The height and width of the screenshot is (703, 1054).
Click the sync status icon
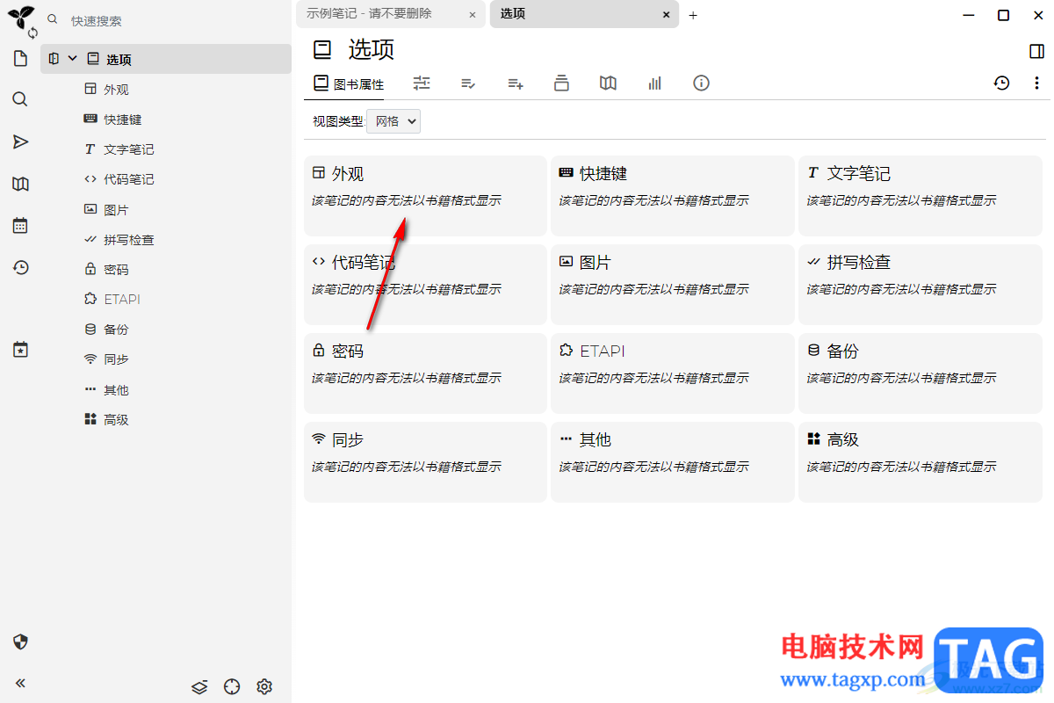33,33
